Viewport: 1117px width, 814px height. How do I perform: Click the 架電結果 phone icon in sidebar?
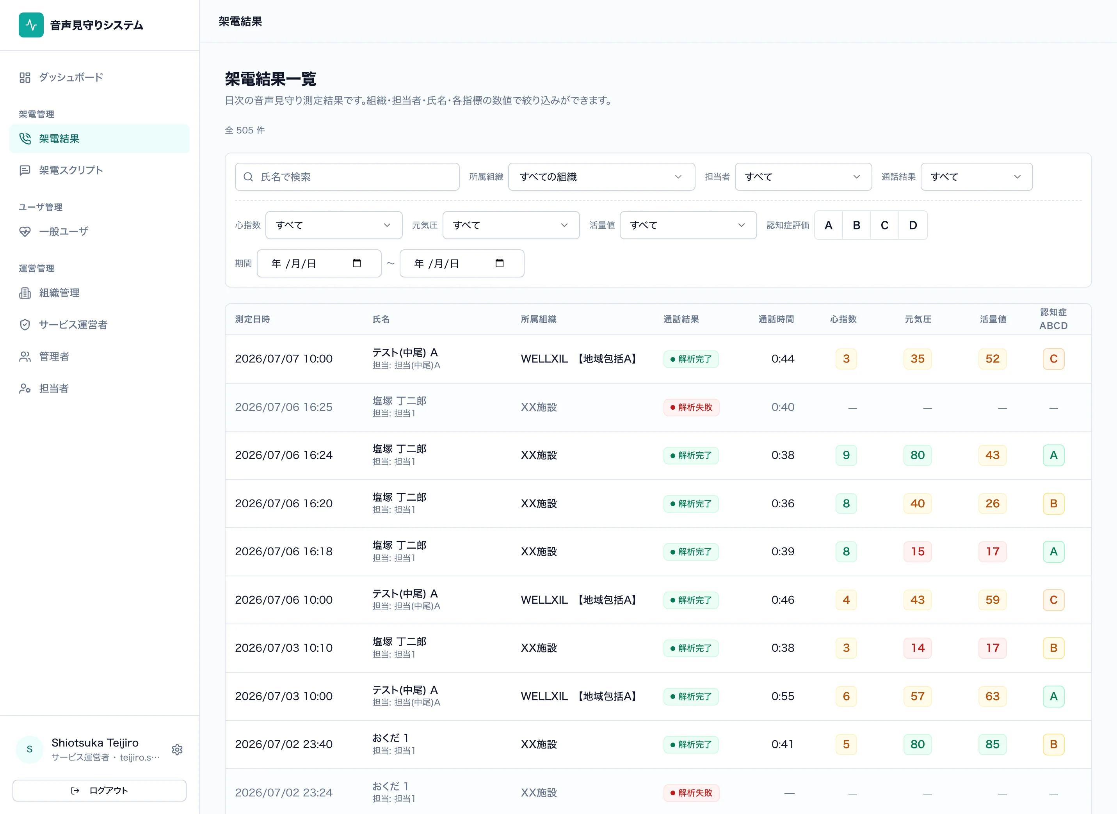pyautogui.click(x=25, y=139)
